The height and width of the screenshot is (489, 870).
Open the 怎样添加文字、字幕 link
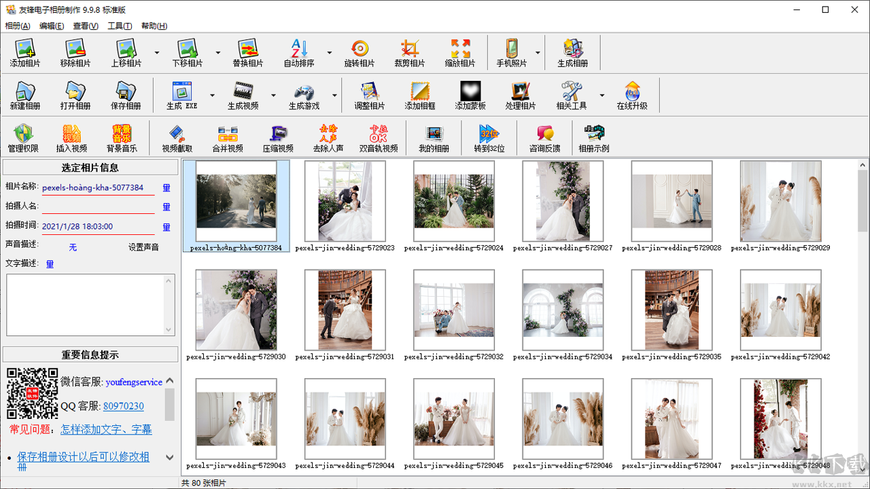coord(106,429)
